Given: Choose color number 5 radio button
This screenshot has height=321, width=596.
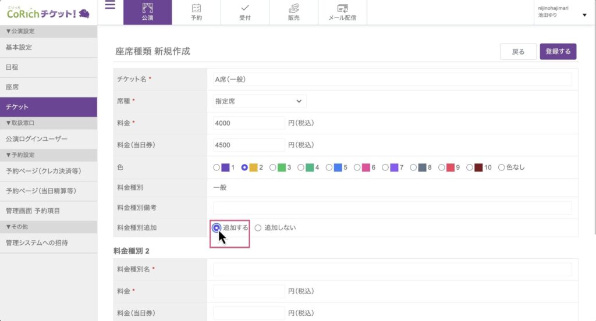Looking at the screenshot, I should click(x=329, y=167).
